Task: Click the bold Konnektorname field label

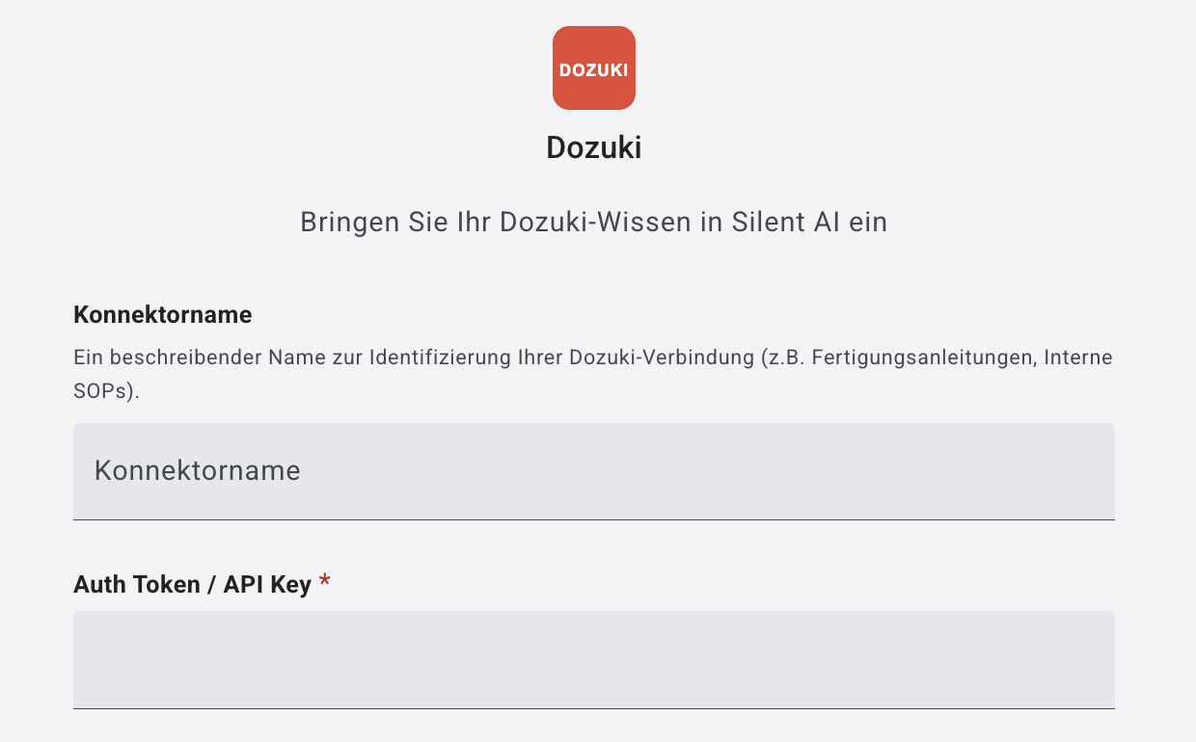Action: (162, 314)
